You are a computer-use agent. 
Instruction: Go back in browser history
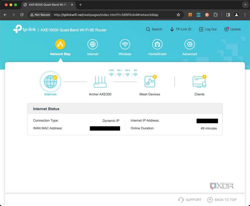[5, 15]
